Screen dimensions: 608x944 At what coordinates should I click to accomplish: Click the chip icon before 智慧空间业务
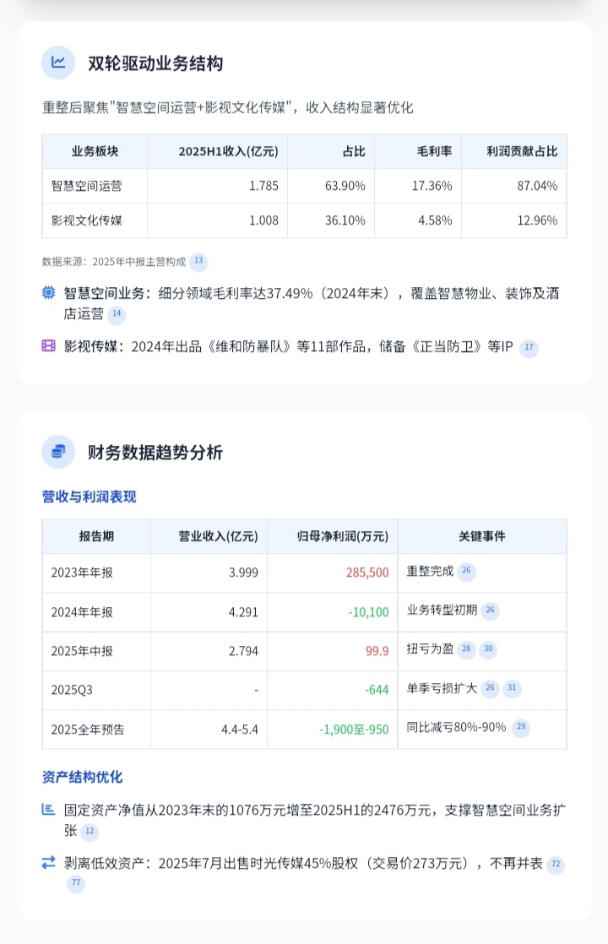coord(49,293)
